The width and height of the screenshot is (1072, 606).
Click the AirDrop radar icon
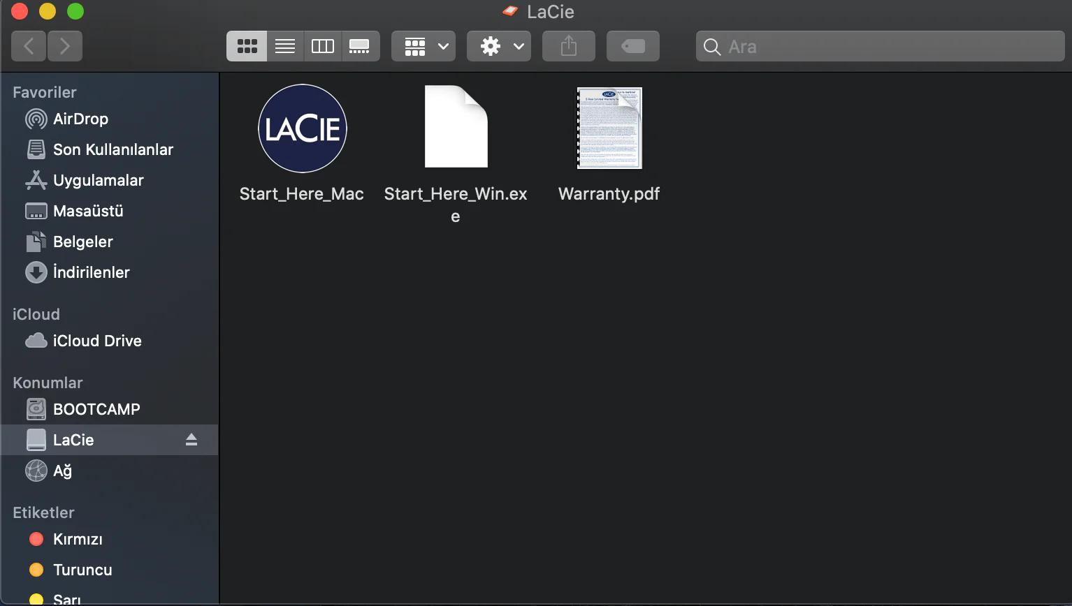36,119
